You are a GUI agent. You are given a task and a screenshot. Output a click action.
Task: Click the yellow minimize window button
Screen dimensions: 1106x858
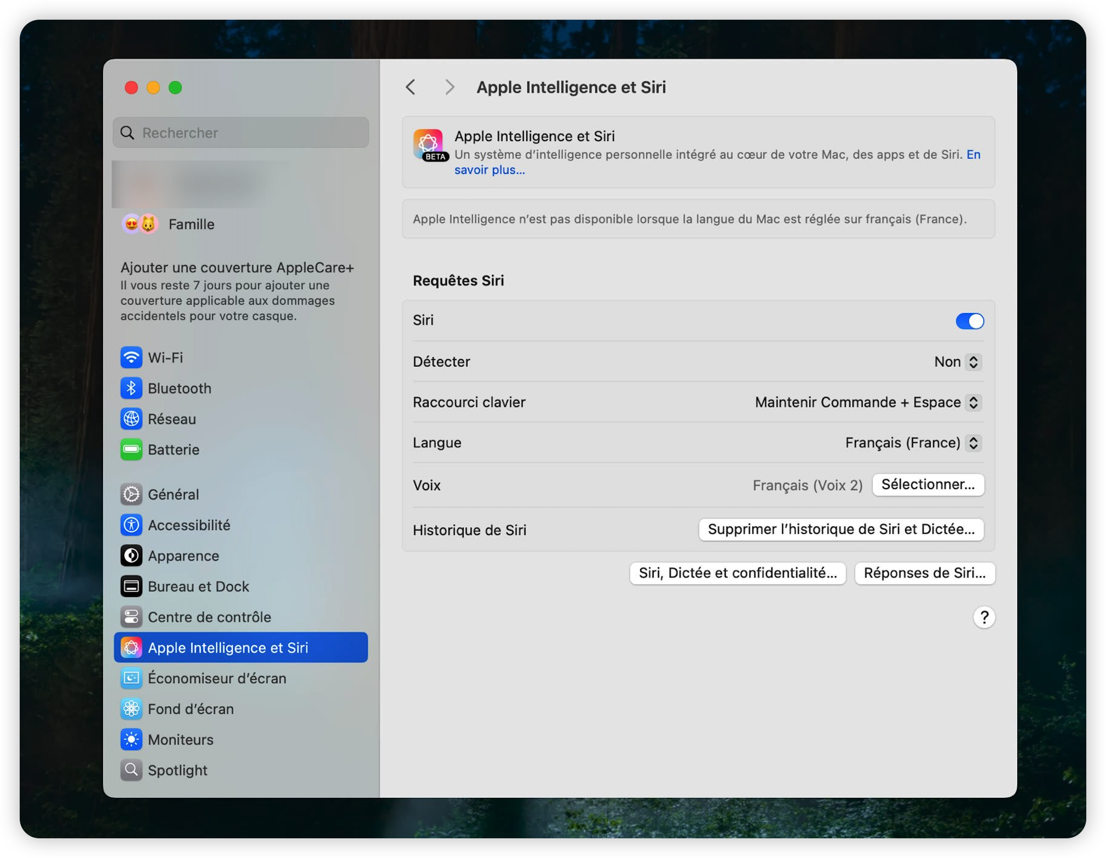153,88
